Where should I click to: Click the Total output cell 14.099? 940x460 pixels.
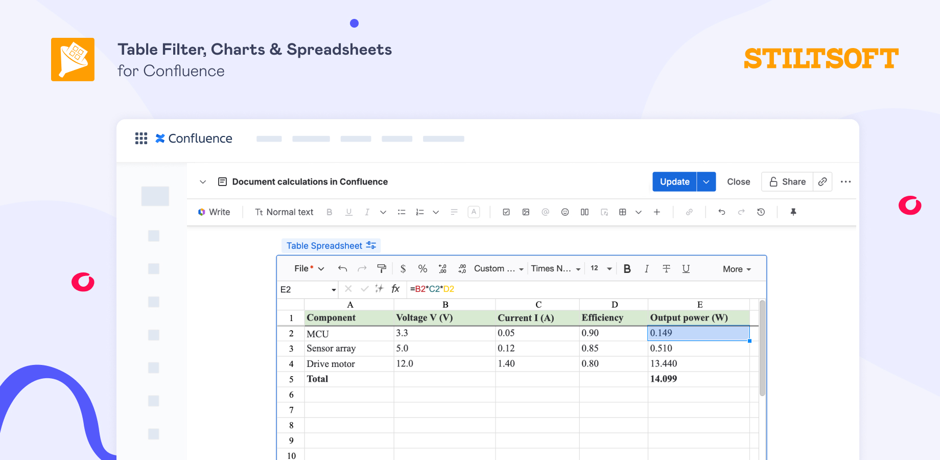tap(698, 379)
